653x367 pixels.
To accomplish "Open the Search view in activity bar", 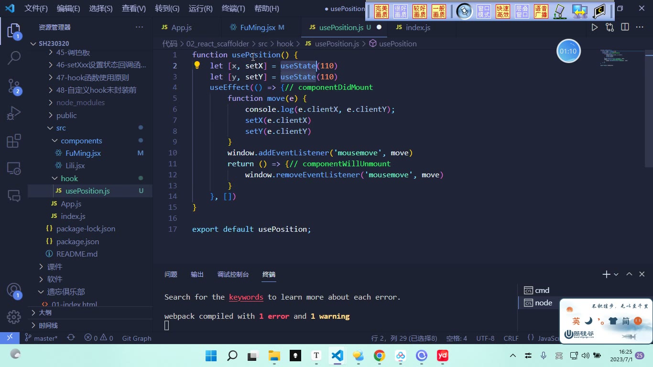I will tap(14, 58).
